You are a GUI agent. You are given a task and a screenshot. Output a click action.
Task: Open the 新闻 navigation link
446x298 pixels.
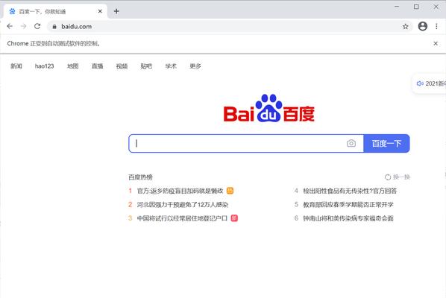(x=16, y=66)
